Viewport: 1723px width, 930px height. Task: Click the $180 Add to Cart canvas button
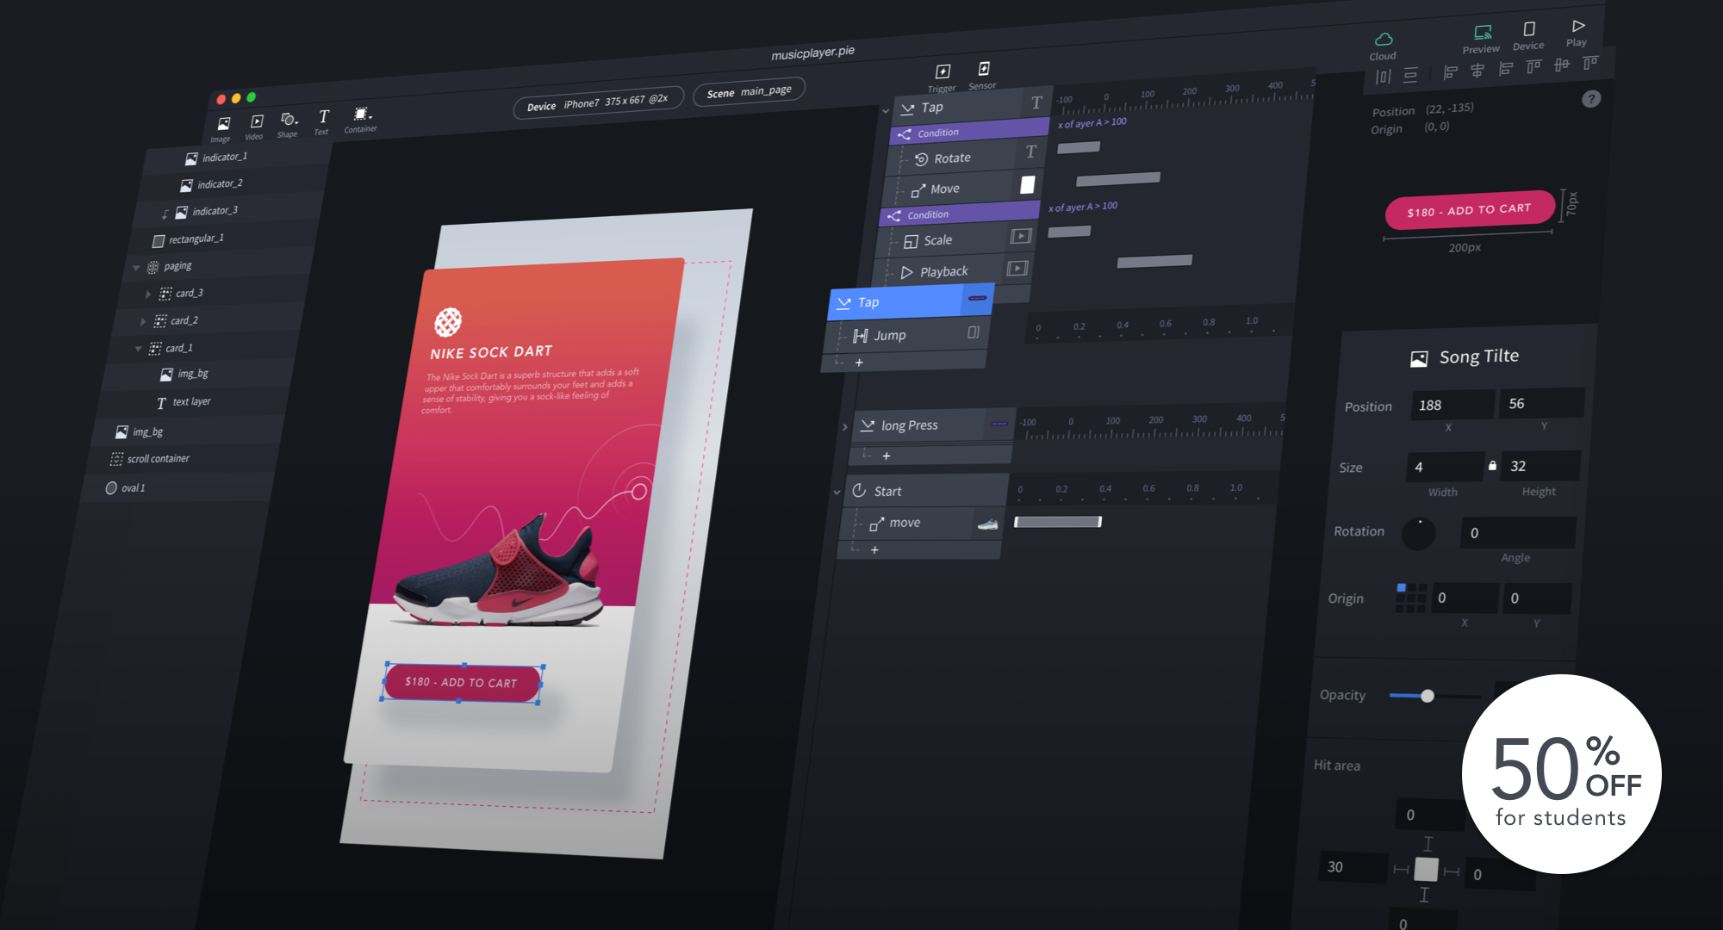462,683
